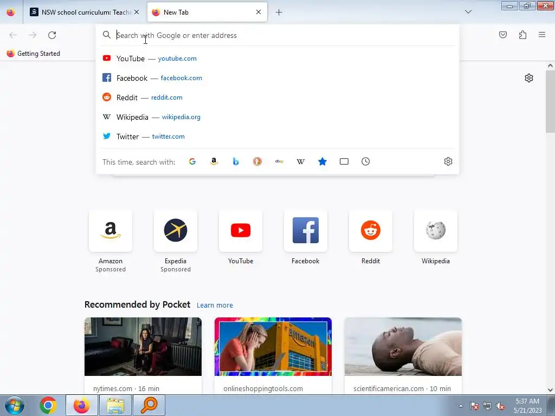Click the scrollbar down arrow

[550, 390]
